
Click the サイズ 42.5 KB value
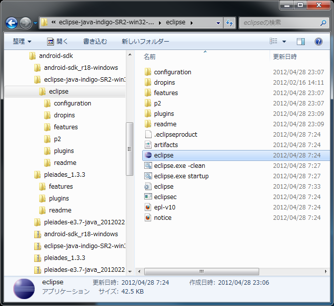click(132, 292)
